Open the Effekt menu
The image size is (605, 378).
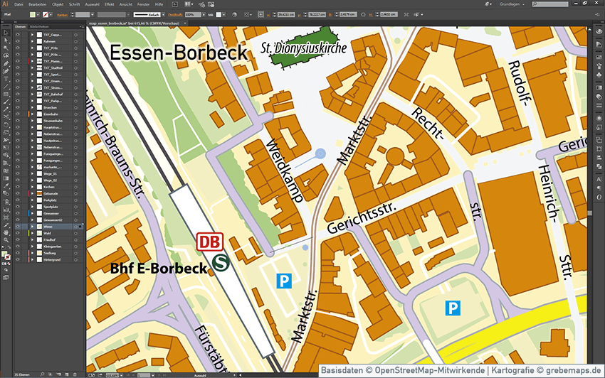tap(109, 4)
